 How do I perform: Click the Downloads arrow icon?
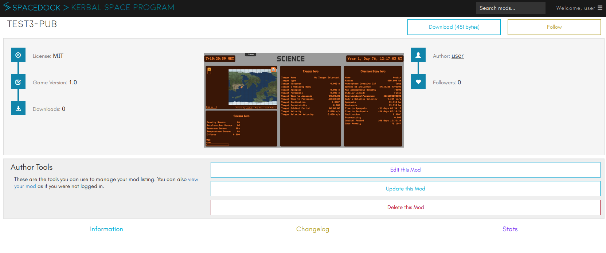(18, 108)
